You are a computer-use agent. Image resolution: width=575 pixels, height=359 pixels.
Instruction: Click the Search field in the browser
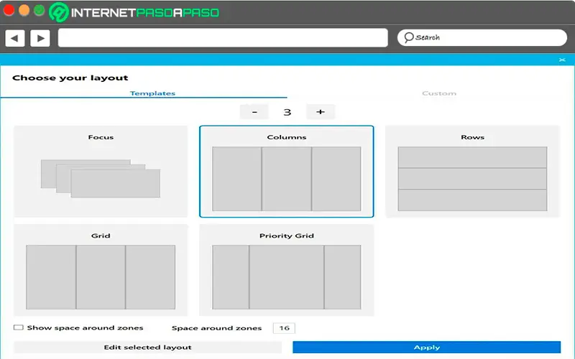(x=482, y=38)
